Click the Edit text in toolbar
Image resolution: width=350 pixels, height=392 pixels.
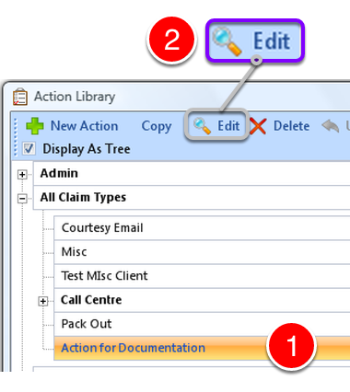pyautogui.click(x=228, y=126)
